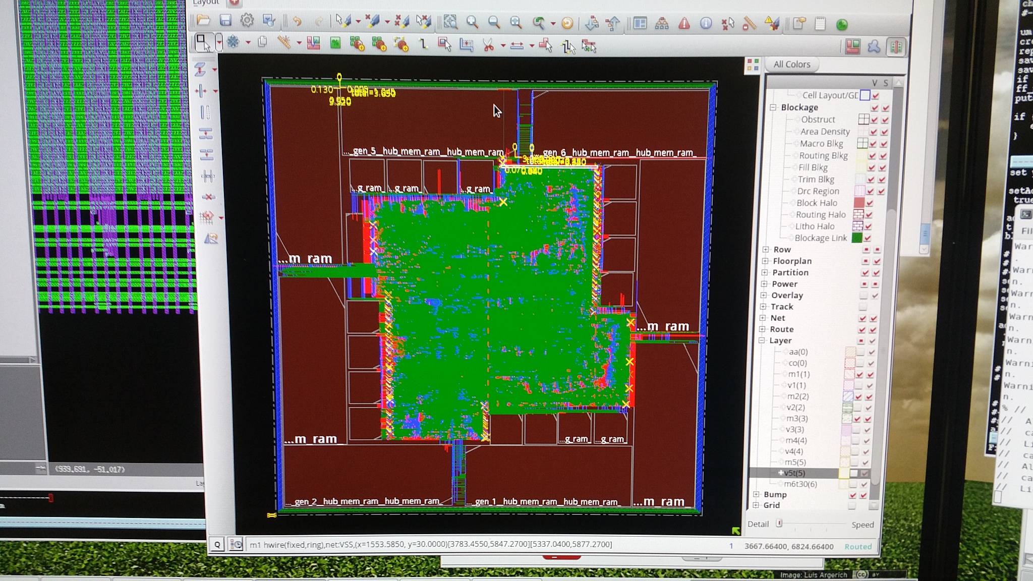
Task: Click the blue info attribute icon
Action: click(x=706, y=23)
